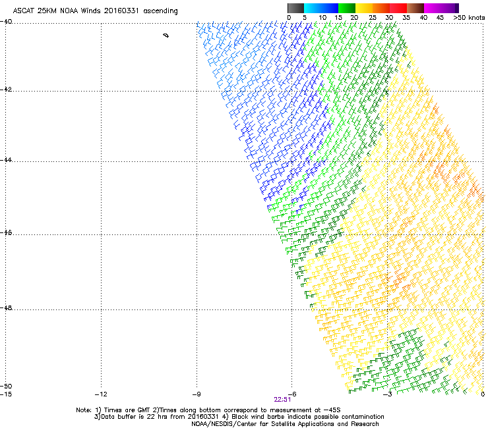Click the '-46' latitude axis label
Screen dimensions: 488x428
(6, 232)
